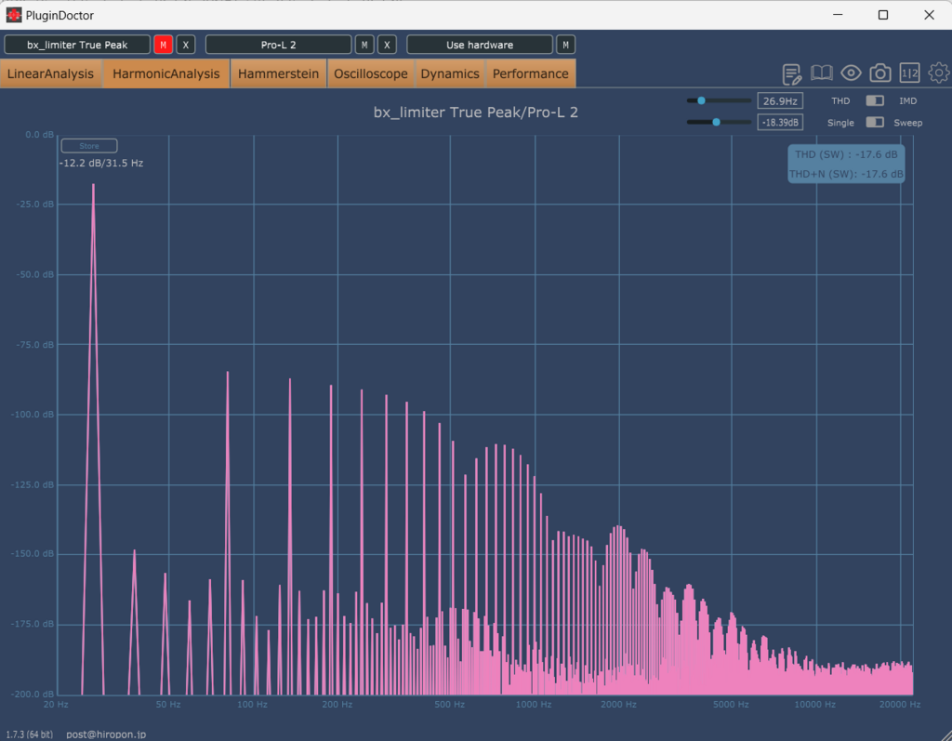Take a snapshot with the camera icon
952x741 pixels.
click(879, 73)
